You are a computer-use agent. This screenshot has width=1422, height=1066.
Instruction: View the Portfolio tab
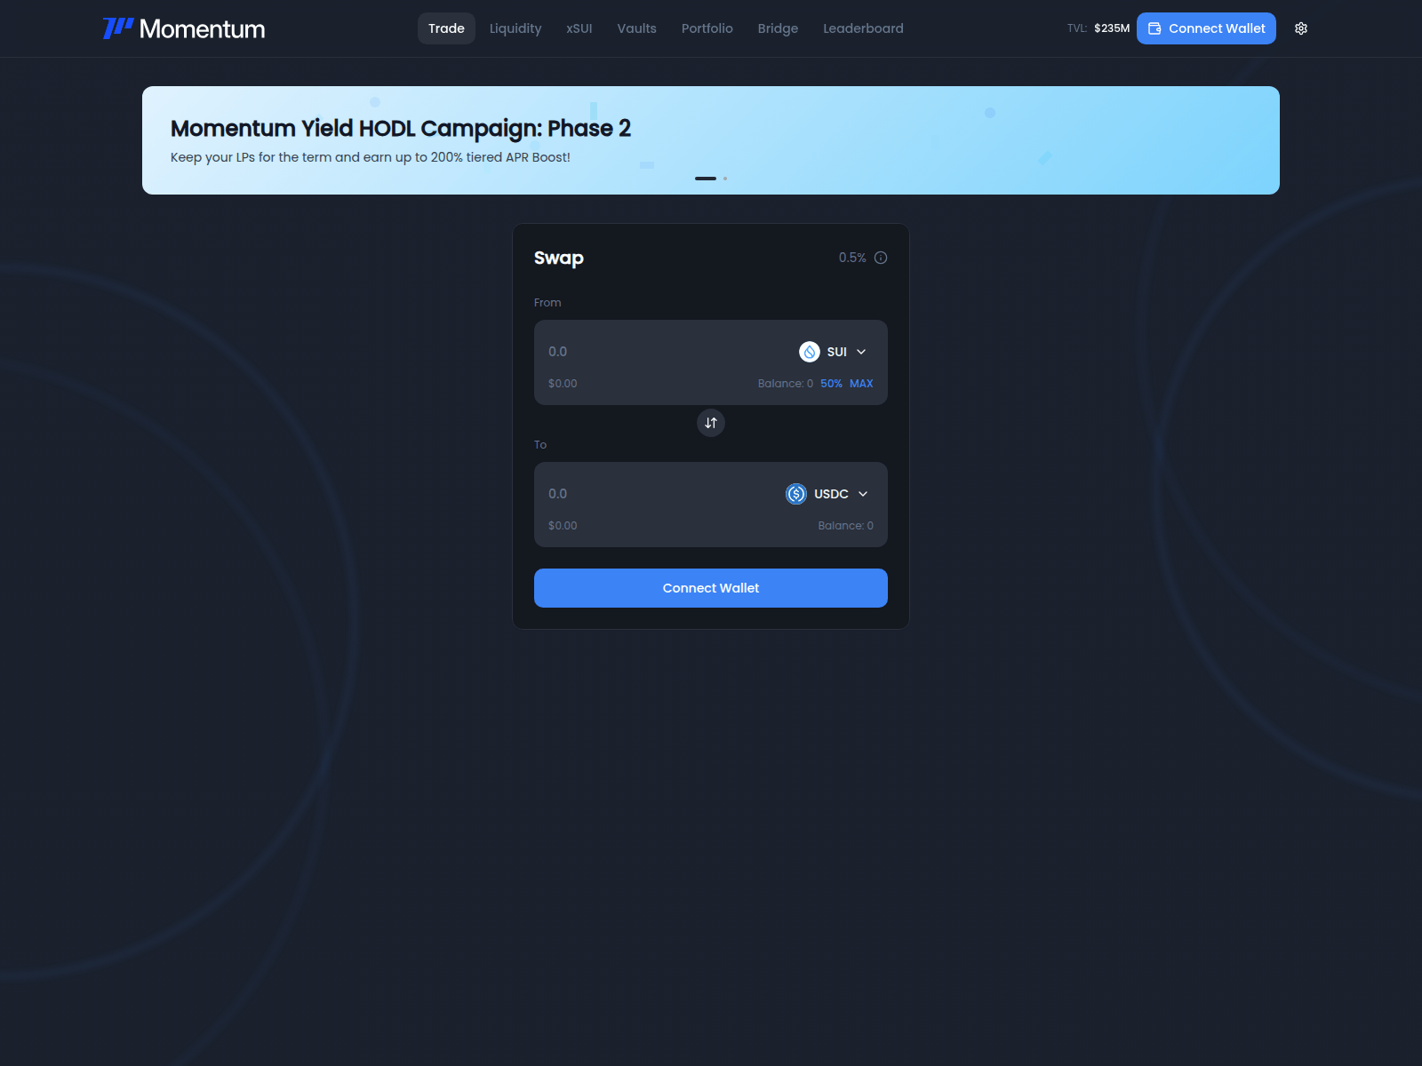point(707,28)
